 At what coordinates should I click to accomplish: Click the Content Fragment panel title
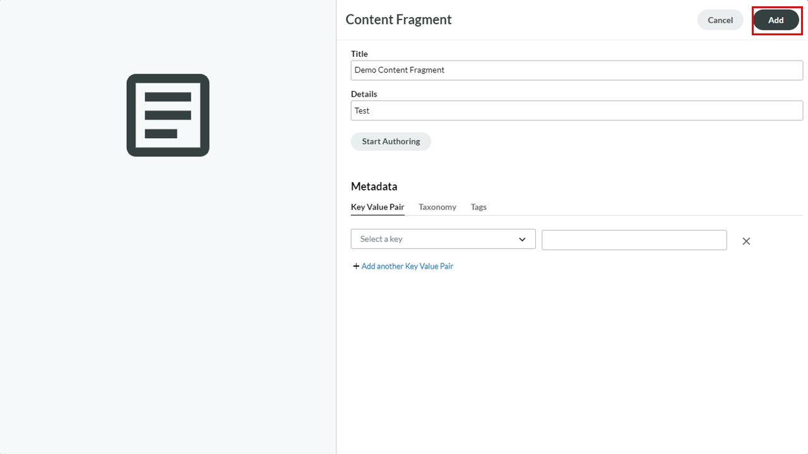tap(398, 20)
